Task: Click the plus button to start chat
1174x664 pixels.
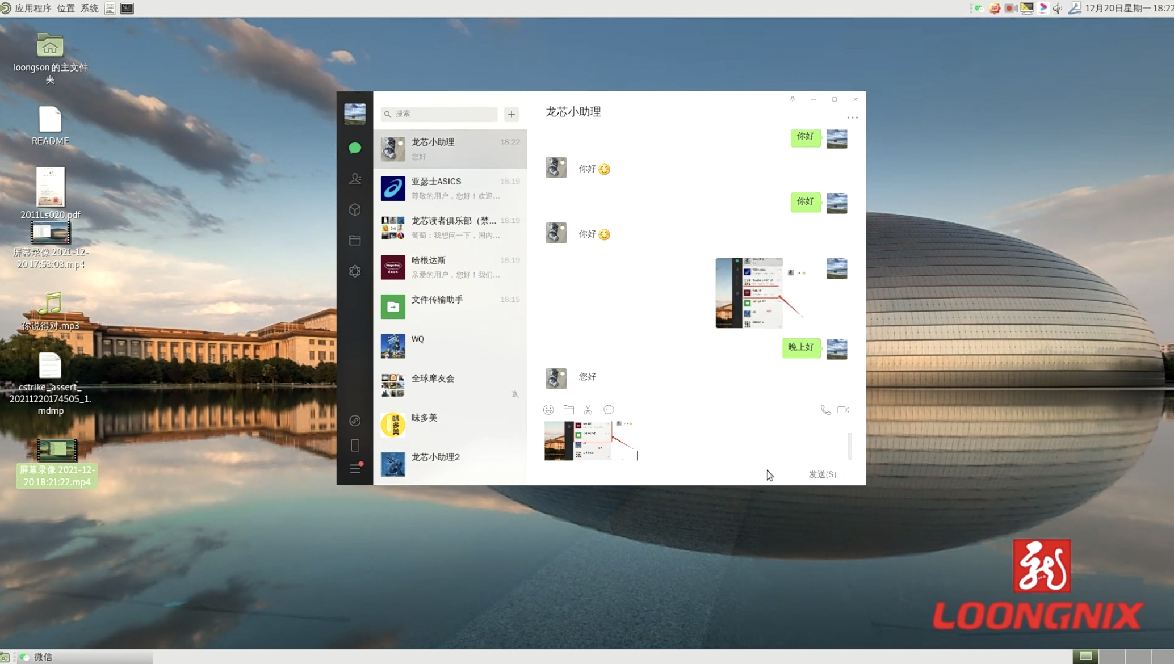Action: [511, 114]
